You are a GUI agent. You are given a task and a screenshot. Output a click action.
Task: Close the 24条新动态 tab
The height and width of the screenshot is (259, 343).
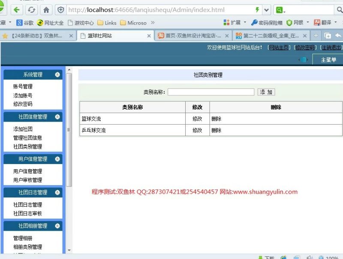tap(71, 36)
